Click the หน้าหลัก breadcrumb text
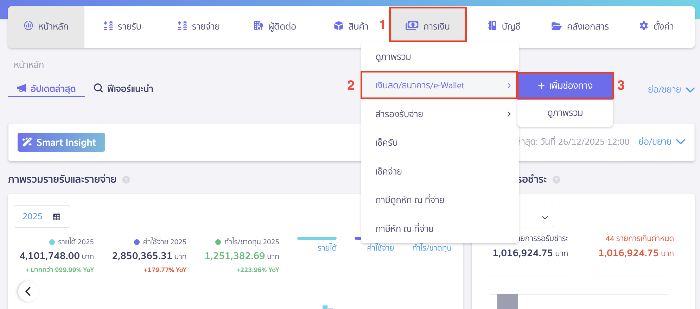Viewport: 700px width, 309px height. tap(29, 65)
